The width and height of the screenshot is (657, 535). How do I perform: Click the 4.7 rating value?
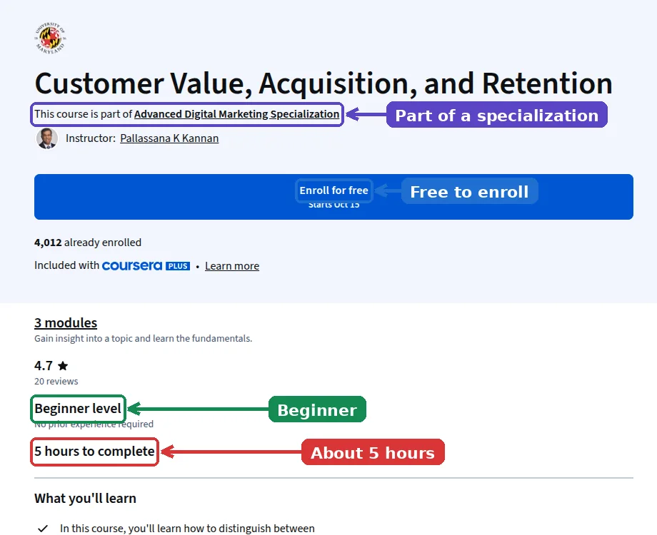click(x=44, y=366)
